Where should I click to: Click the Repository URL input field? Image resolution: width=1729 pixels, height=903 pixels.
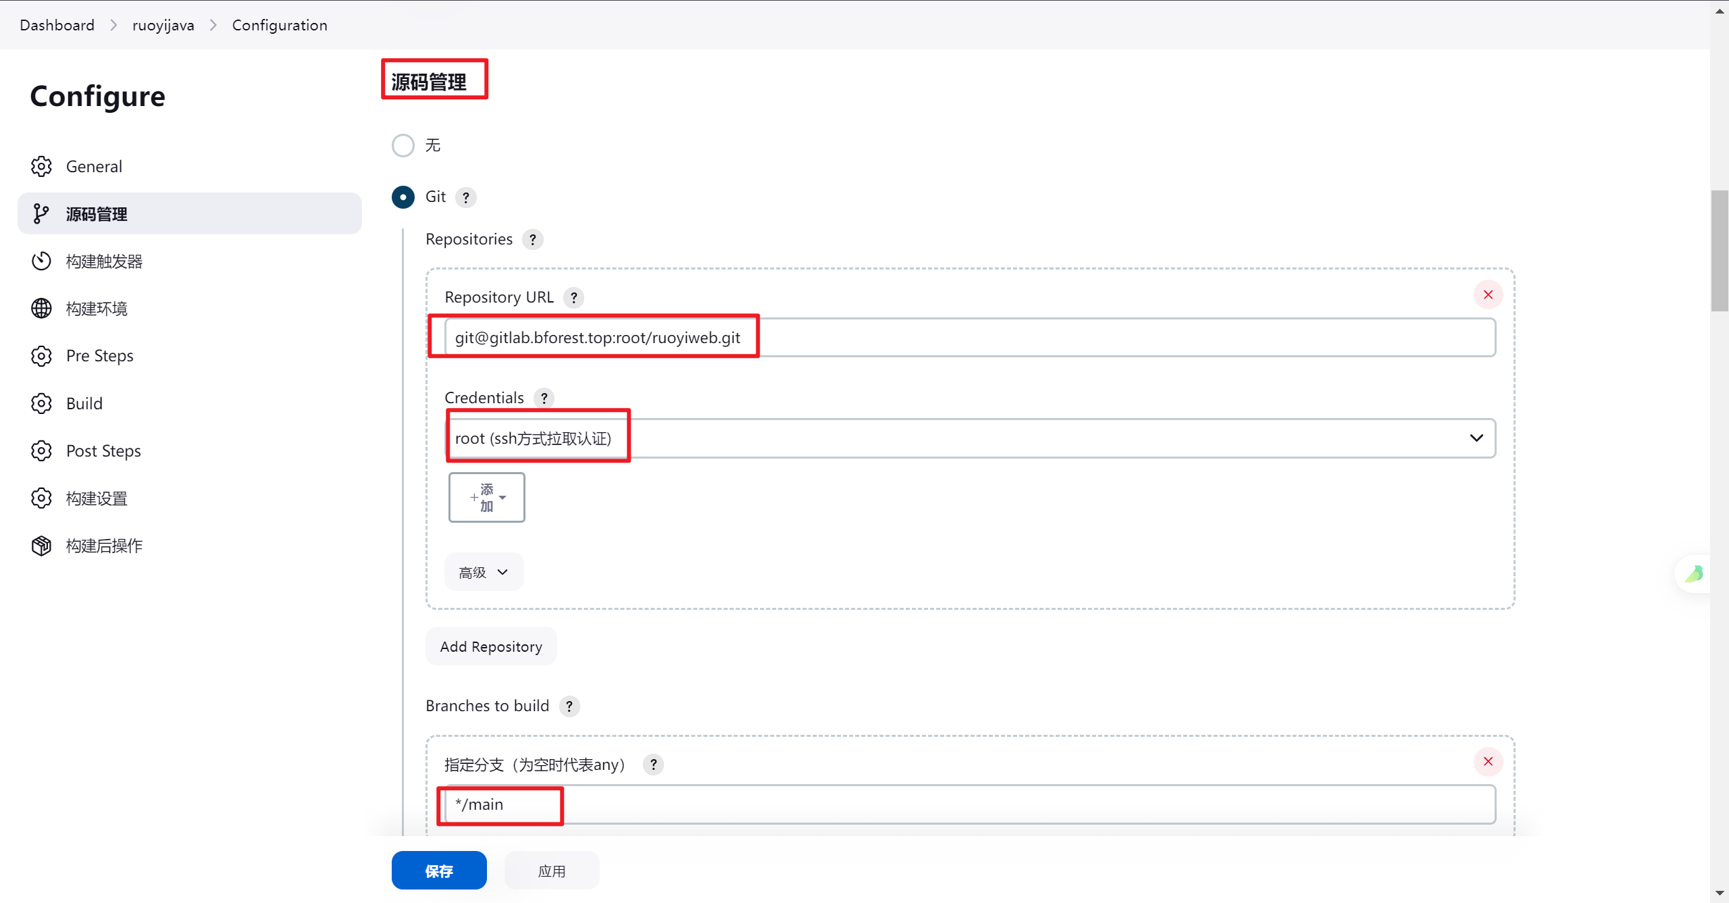coord(971,338)
